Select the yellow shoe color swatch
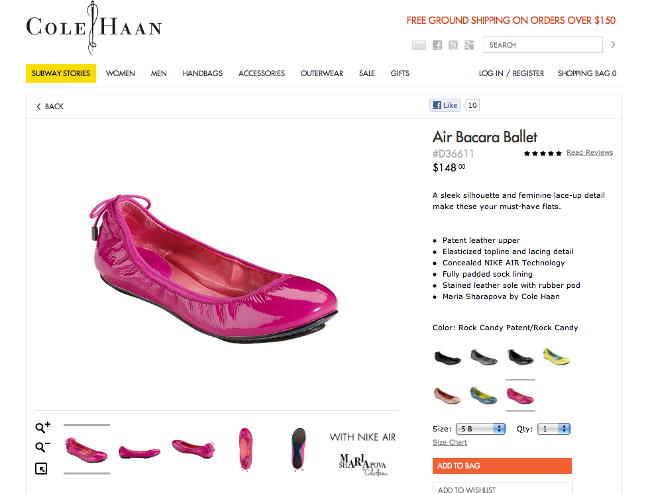Screen dimensions: 646x493 pos(557,357)
